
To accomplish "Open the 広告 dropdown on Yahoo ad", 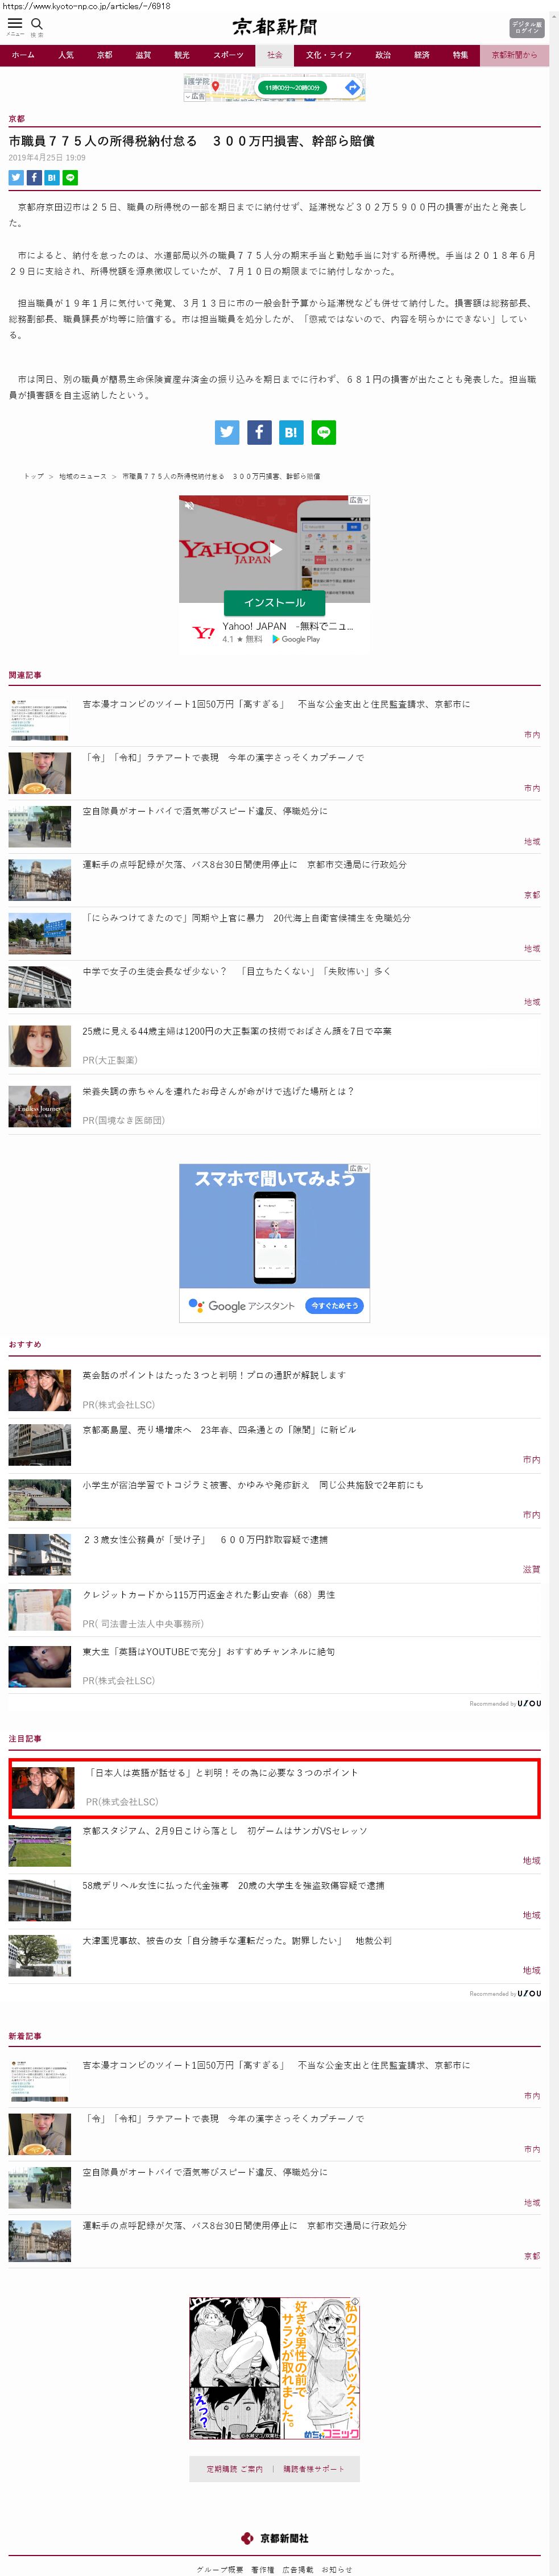I will 359,500.
